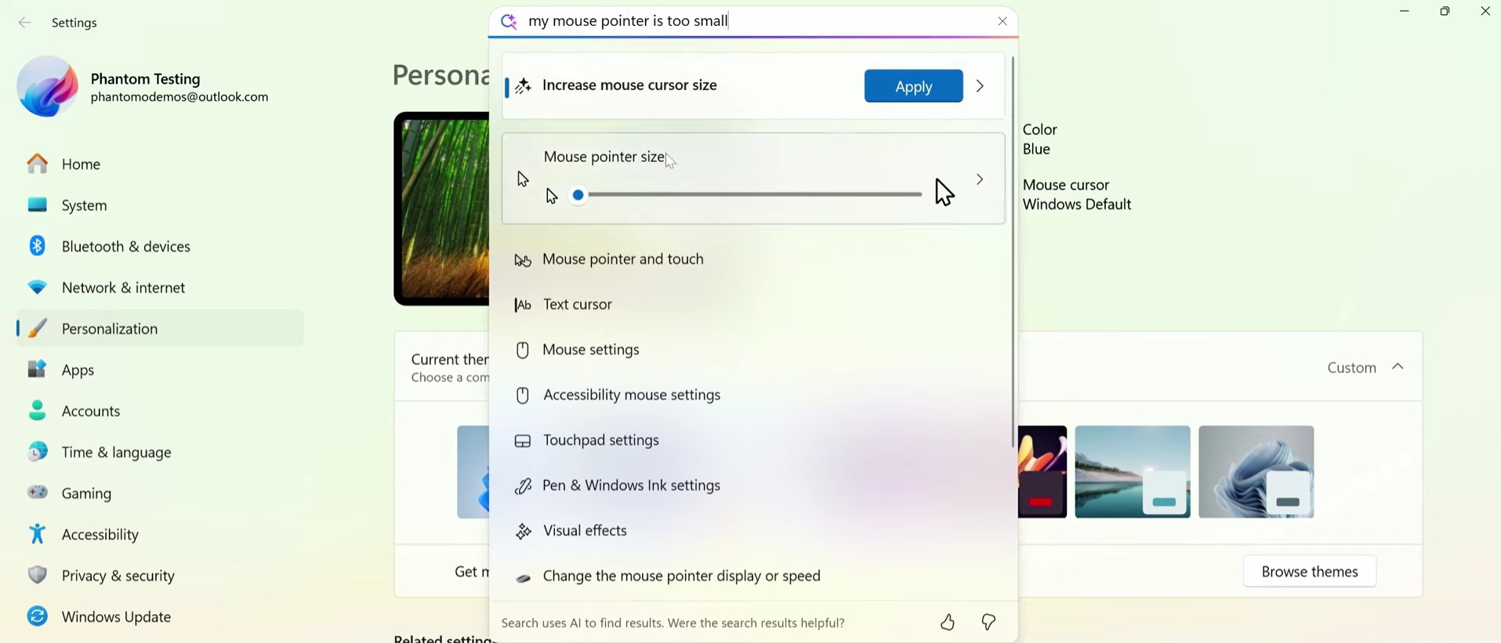Viewport: 1501px width, 643px height.
Task: Click the Pen & Windows Ink icon
Action: click(x=523, y=486)
